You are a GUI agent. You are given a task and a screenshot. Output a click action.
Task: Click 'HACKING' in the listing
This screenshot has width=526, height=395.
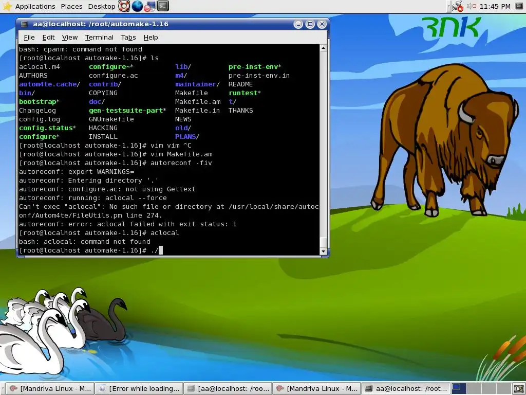pos(103,128)
